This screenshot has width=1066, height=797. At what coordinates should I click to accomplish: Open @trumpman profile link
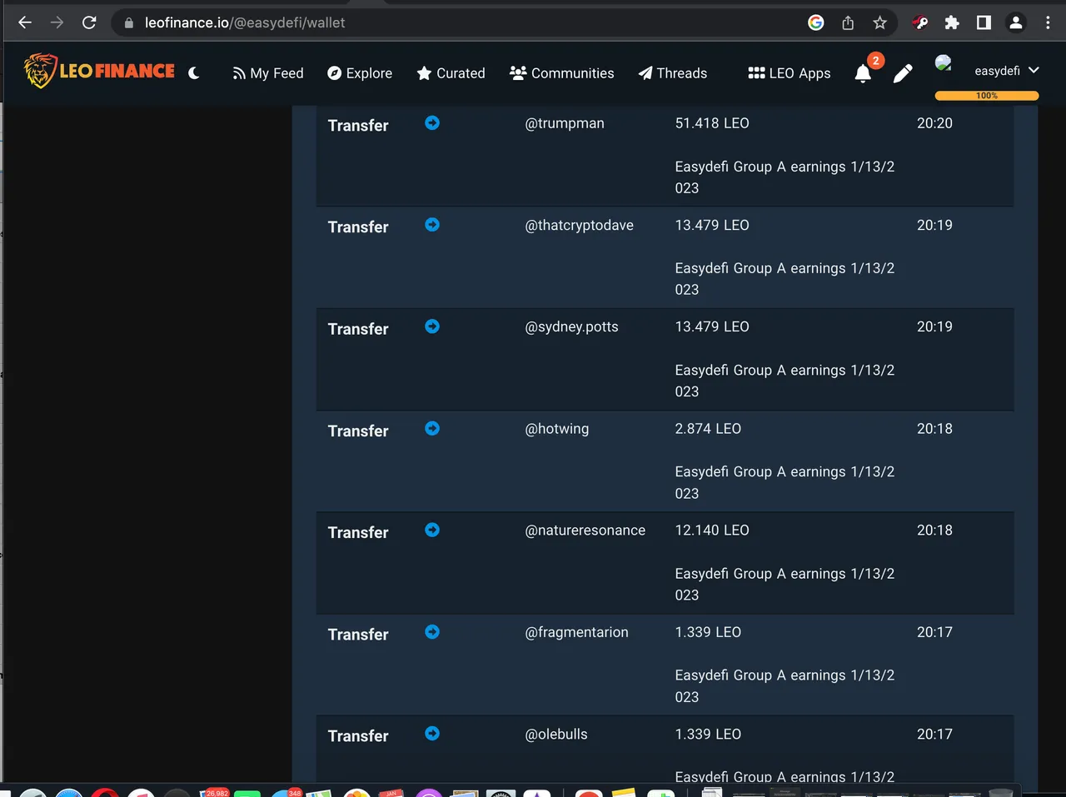(565, 123)
